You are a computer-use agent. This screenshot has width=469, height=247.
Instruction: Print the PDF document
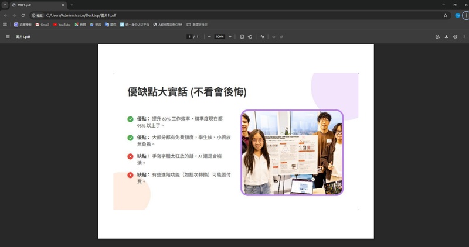coord(455,37)
